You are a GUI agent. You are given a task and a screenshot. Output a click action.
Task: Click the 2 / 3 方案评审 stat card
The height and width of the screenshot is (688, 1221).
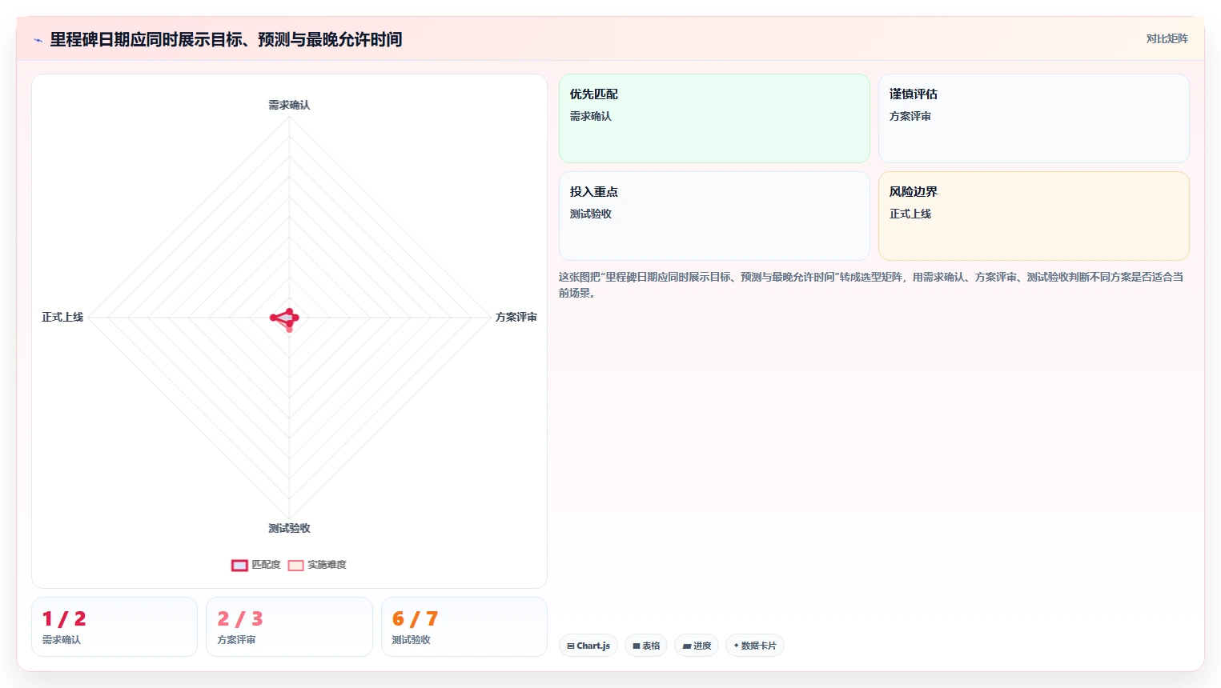point(289,627)
